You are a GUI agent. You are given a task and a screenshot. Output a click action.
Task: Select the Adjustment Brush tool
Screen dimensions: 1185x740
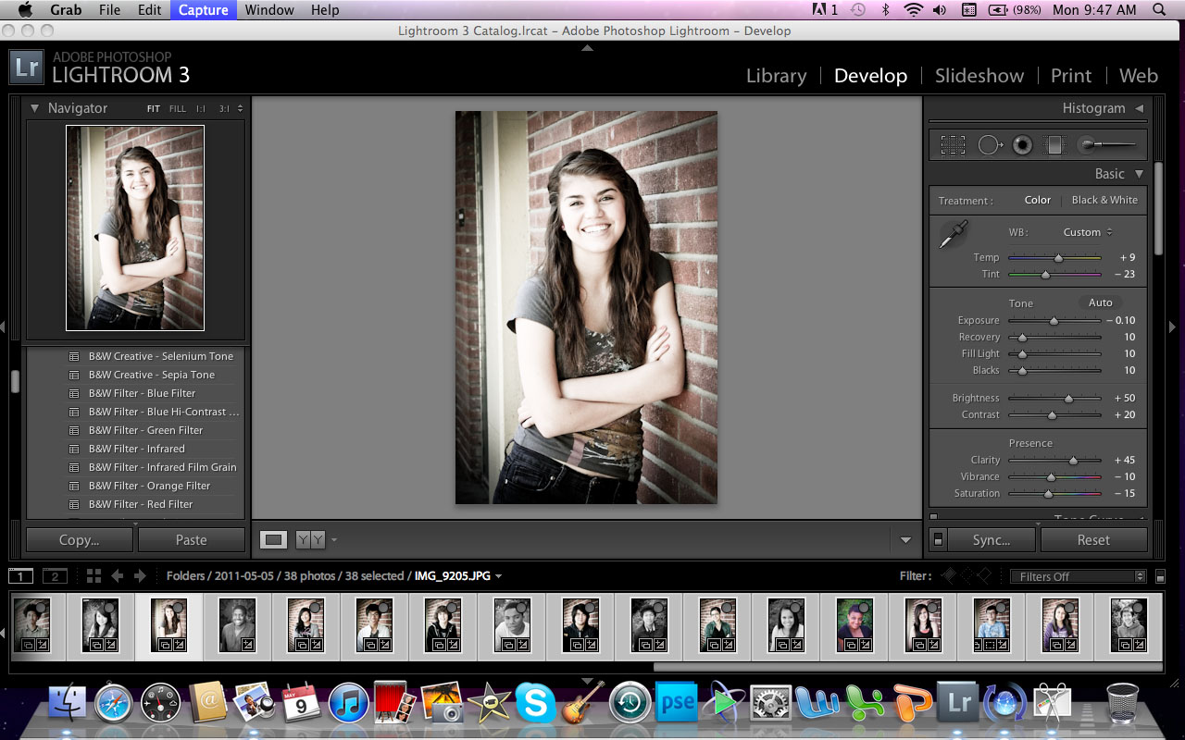(x=1108, y=144)
